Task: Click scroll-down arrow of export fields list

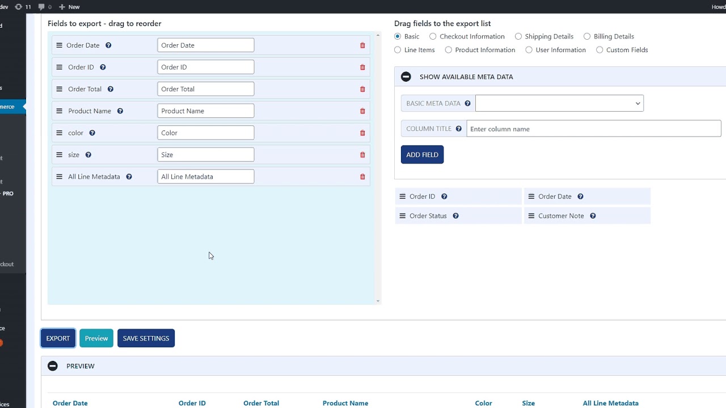Action: (378, 301)
